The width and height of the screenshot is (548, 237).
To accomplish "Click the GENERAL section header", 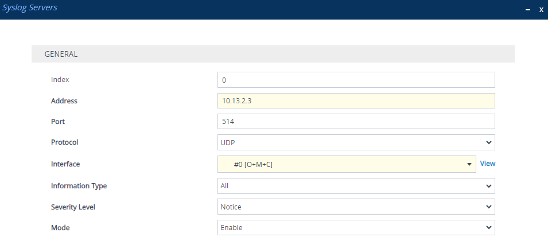I will [61, 54].
